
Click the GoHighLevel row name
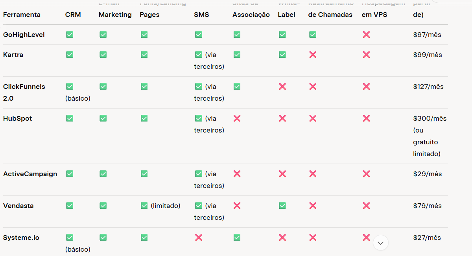(24, 35)
